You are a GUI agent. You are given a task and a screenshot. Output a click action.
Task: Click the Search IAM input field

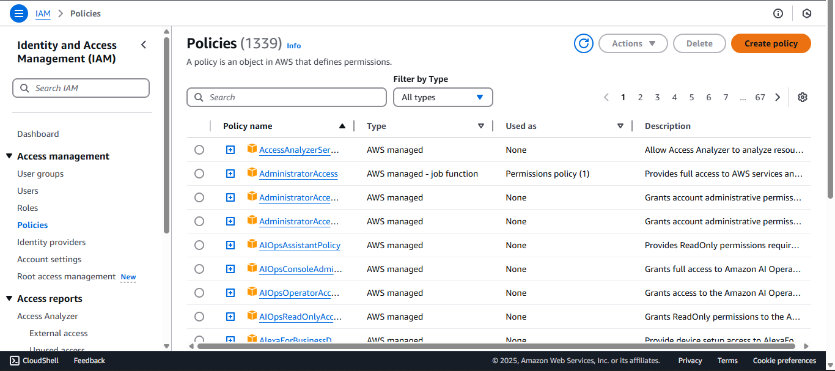click(x=81, y=88)
